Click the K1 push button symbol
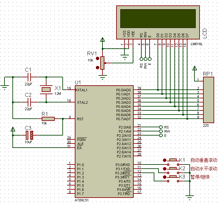Image resolution: width=218 pixels, height=203 pixels. coord(173,162)
